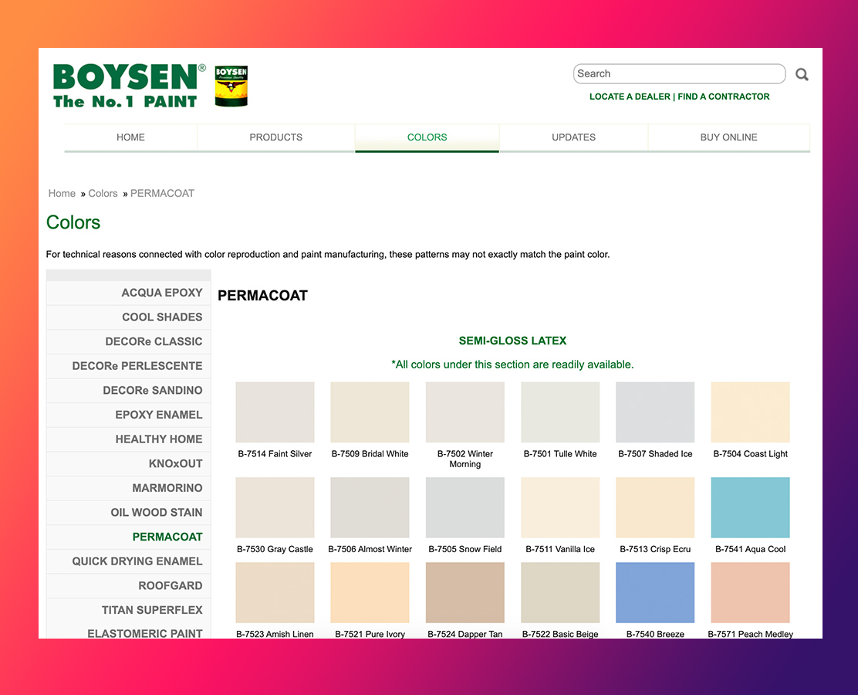Select ACQUA EPOXY in sidebar
The width and height of the screenshot is (858, 695).
click(129, 293)
